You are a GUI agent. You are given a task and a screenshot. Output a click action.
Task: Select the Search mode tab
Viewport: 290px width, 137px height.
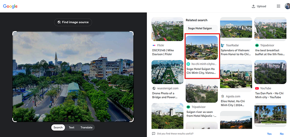click(x=58, y=127)
